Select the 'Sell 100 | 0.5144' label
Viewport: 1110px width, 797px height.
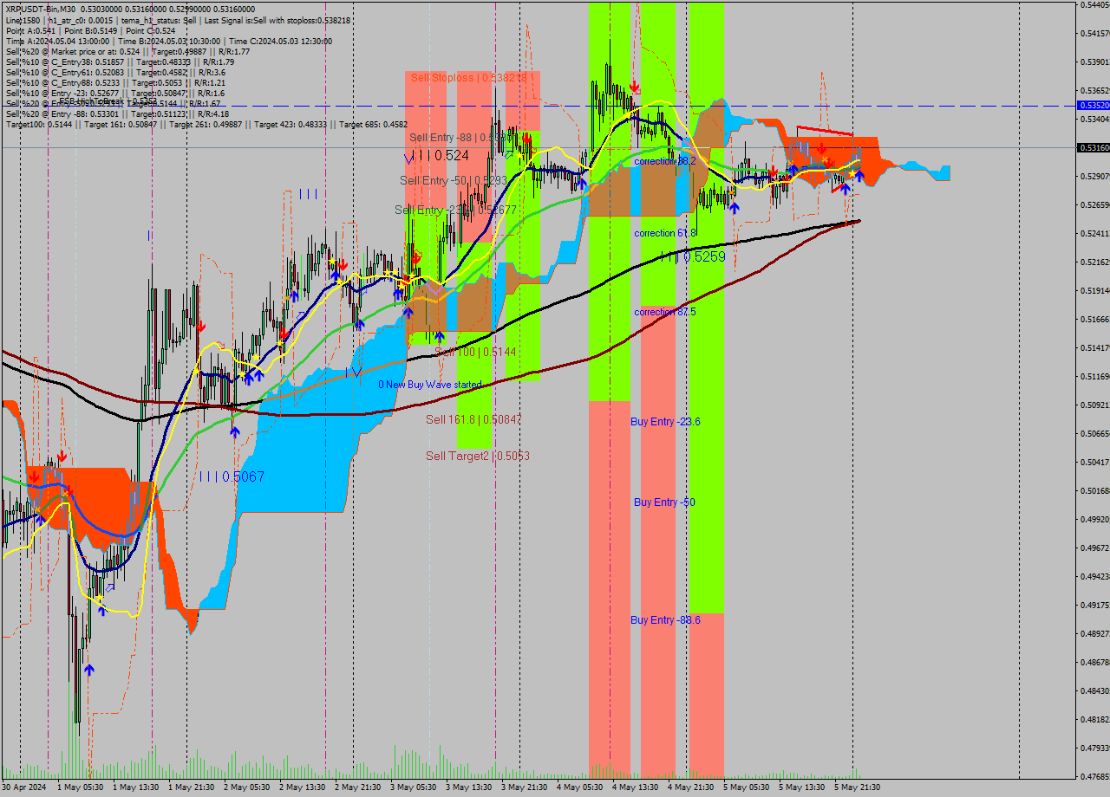coord(475,353)
